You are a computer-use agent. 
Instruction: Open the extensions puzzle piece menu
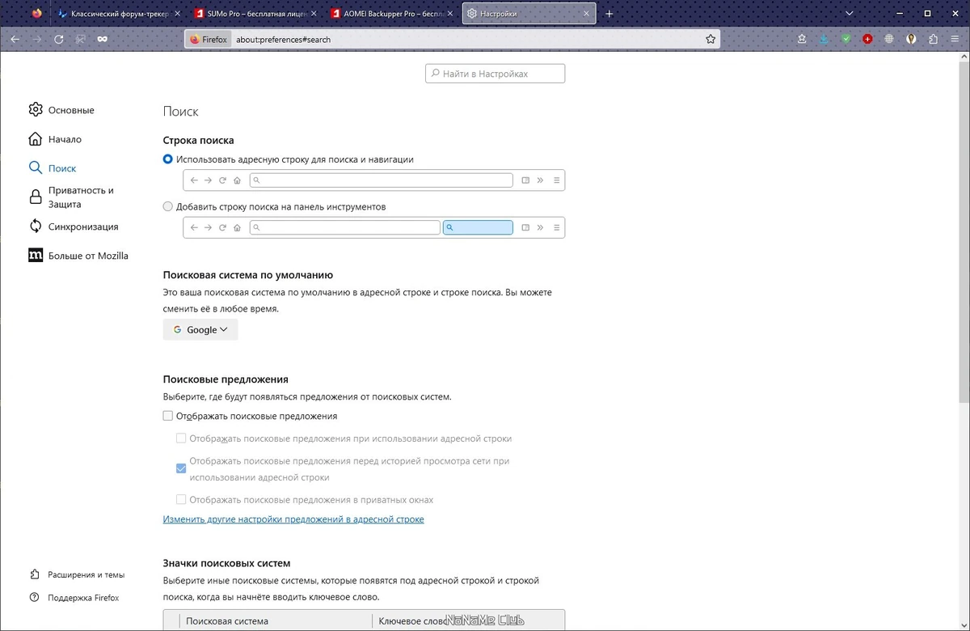(x=933, y=39)
